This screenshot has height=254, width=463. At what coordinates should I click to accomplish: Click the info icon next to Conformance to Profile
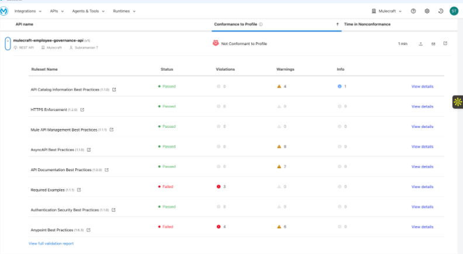pyautogui.click(x=261, y=25)
